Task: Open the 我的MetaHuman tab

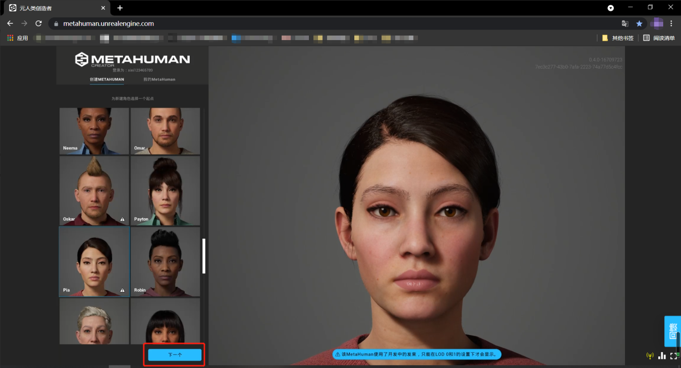Action: (159, 79)
